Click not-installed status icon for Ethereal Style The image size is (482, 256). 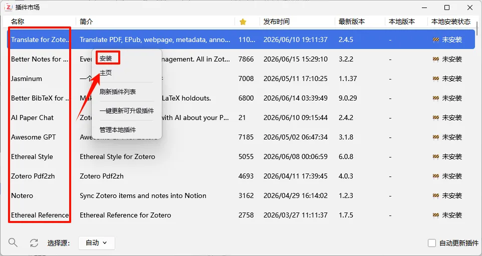click(x=435, y=156)
